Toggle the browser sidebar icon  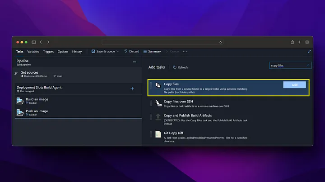click(33, 42)
